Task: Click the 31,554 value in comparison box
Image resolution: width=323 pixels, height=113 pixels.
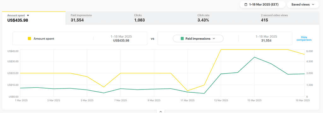Action: pos(266,40)
